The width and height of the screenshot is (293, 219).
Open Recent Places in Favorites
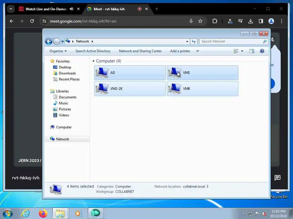tap(66, 79)
